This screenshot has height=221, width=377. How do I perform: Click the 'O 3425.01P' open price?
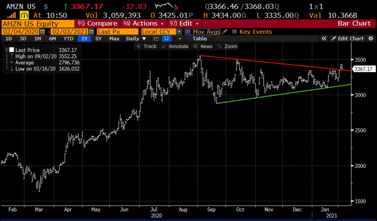[x=172, y=15]
